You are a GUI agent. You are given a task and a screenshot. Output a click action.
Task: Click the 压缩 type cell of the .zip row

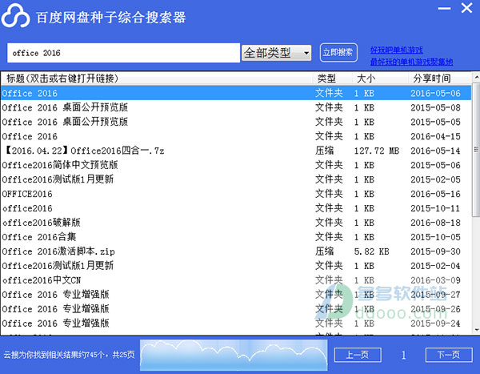[x=324, y=251]
